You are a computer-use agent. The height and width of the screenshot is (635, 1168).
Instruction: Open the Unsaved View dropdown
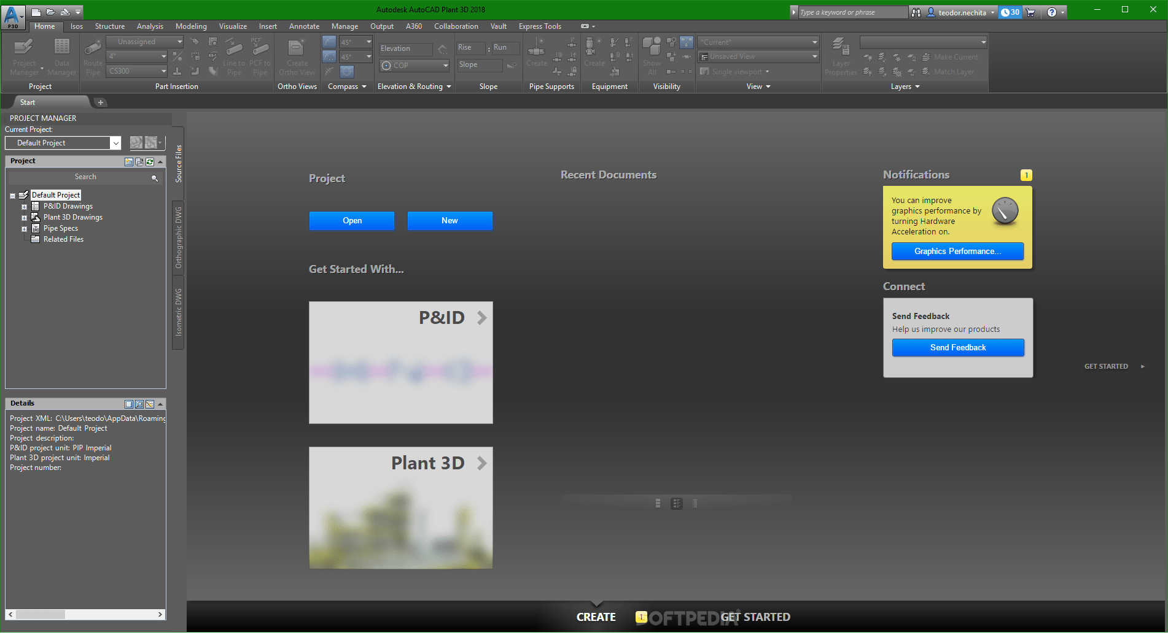(759, 56)
